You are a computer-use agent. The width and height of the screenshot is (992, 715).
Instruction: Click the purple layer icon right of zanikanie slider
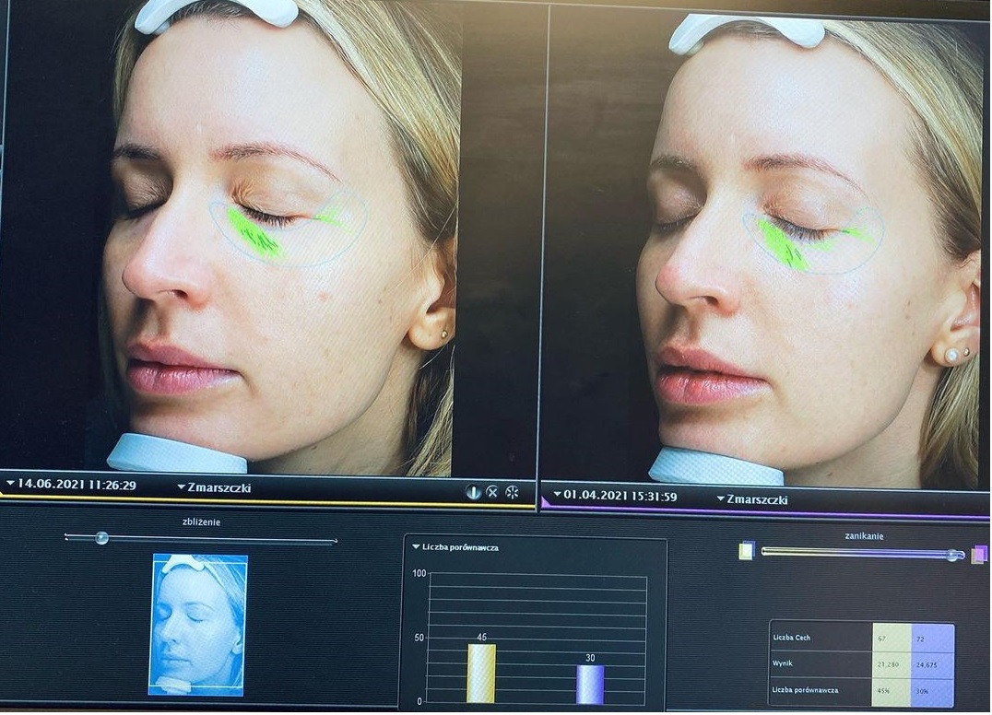(979, 554)
